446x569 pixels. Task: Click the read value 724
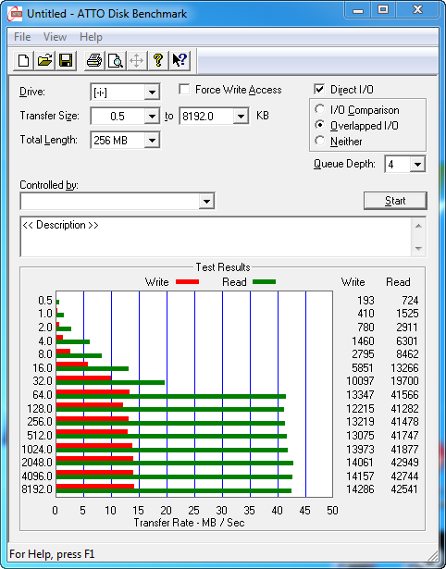click(410, 301)
